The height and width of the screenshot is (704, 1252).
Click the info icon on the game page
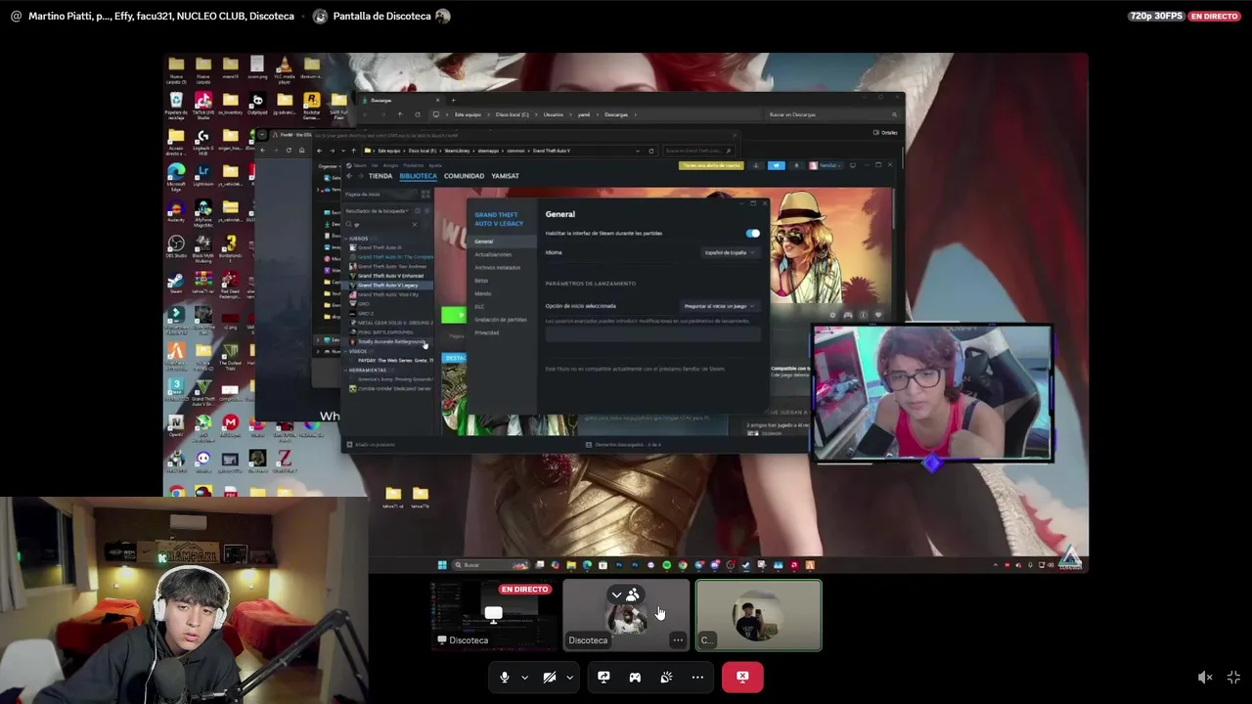tap(863, 315)
